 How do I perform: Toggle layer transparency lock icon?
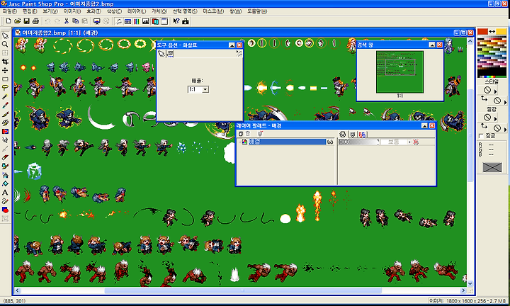(x=416, y=142)
